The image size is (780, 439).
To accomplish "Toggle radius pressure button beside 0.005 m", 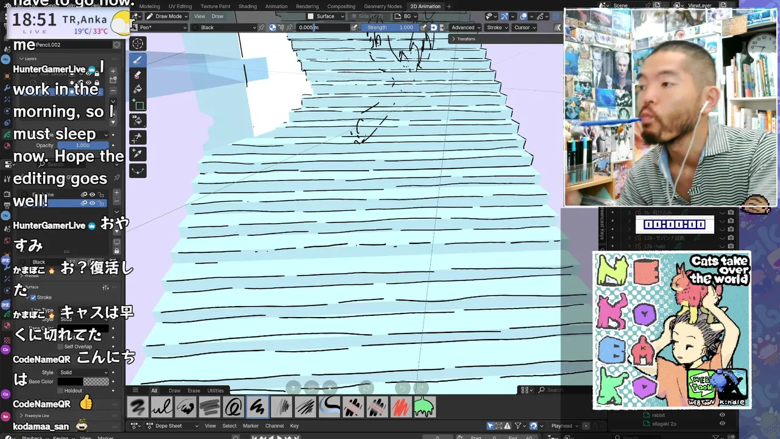I will (355, 27).
